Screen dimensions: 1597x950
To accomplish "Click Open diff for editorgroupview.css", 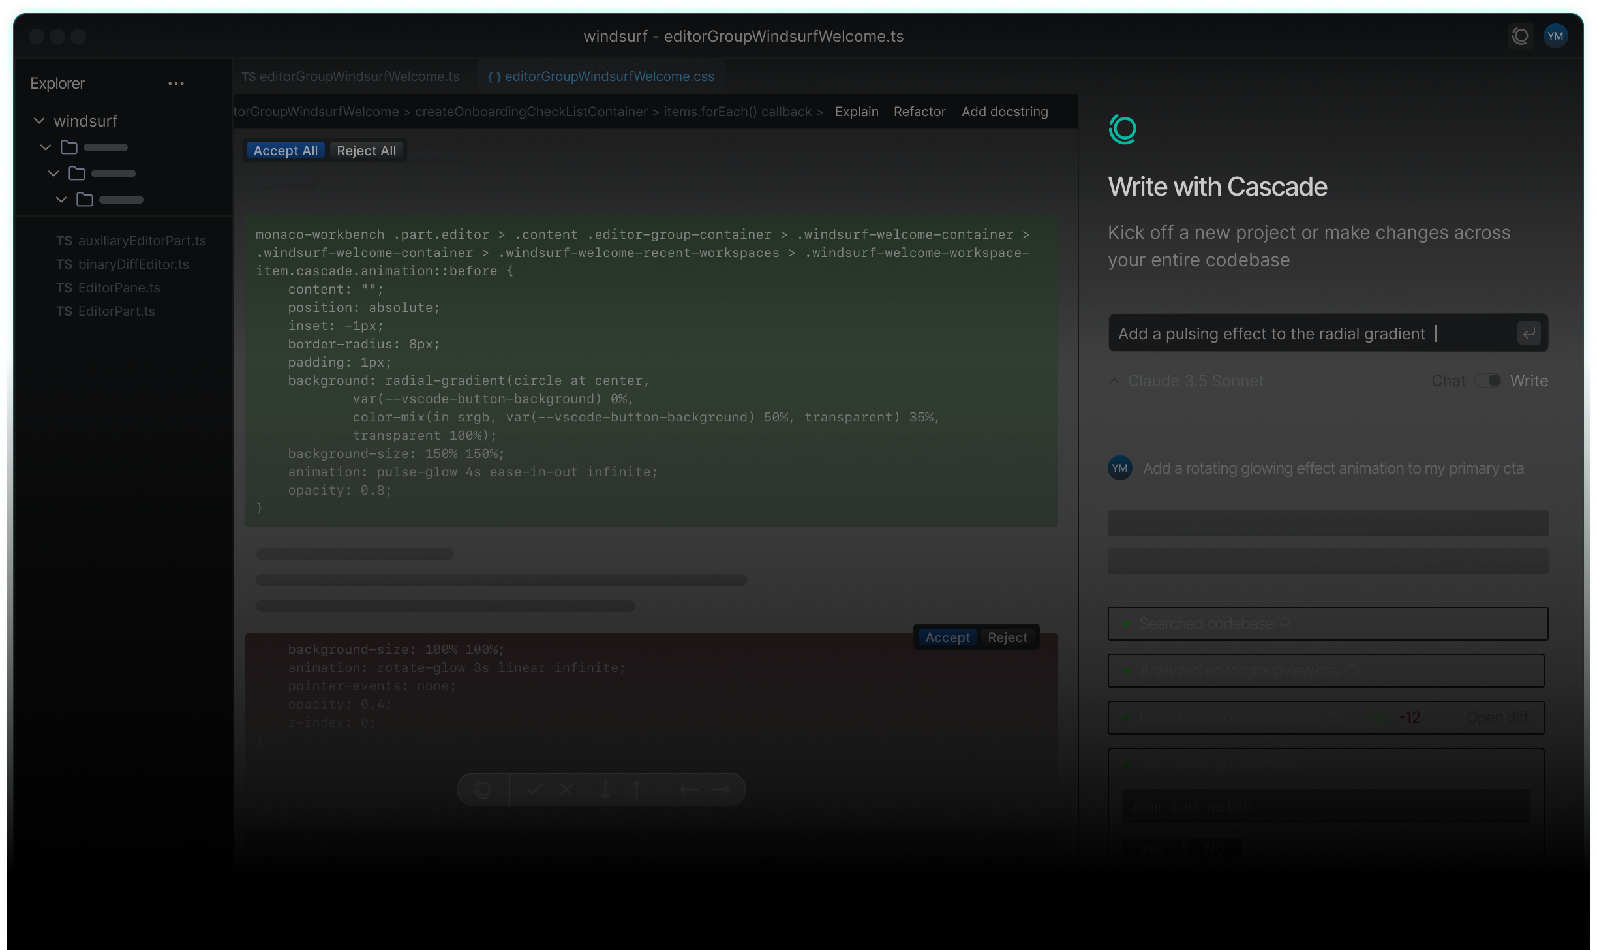I will tap(1498, 717).
